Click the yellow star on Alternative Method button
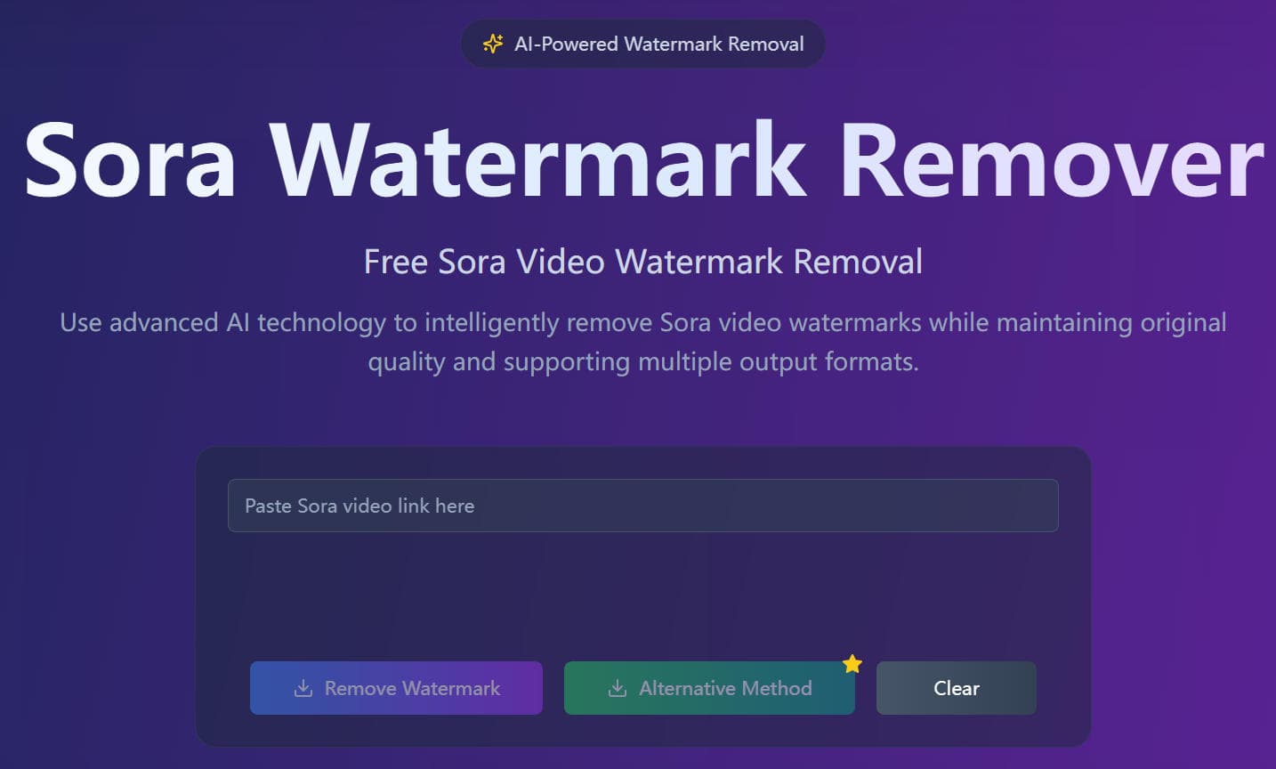The image size is (1276, 769). (852, 664)
